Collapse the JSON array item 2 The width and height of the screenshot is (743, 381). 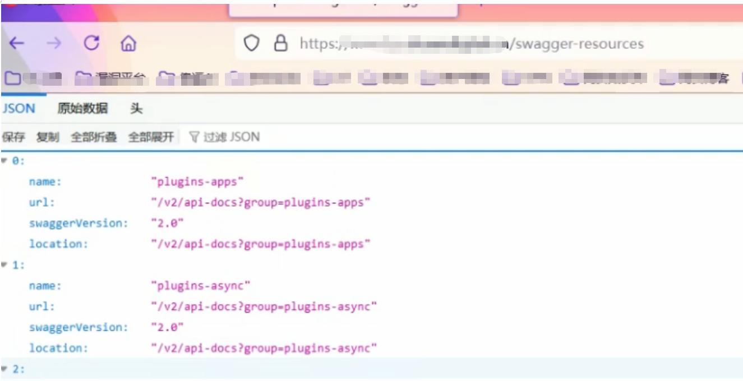pyautogui.click(x=5, y=369)
